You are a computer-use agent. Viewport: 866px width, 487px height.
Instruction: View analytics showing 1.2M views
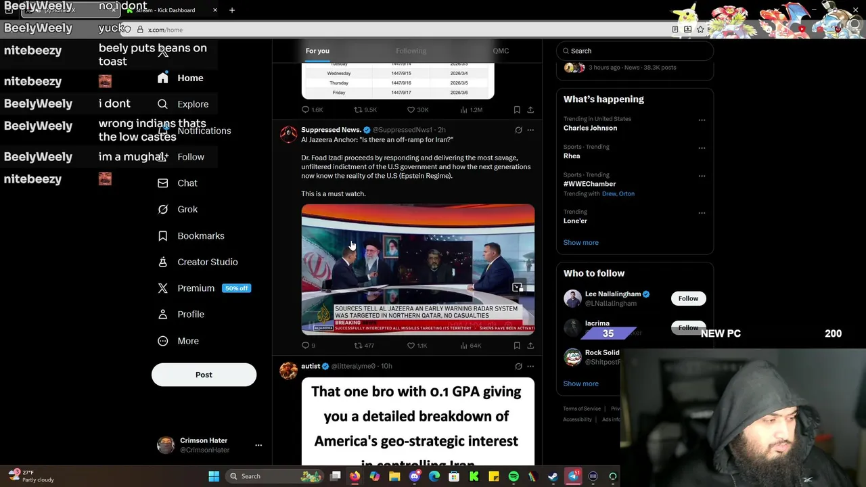point(471,110)
